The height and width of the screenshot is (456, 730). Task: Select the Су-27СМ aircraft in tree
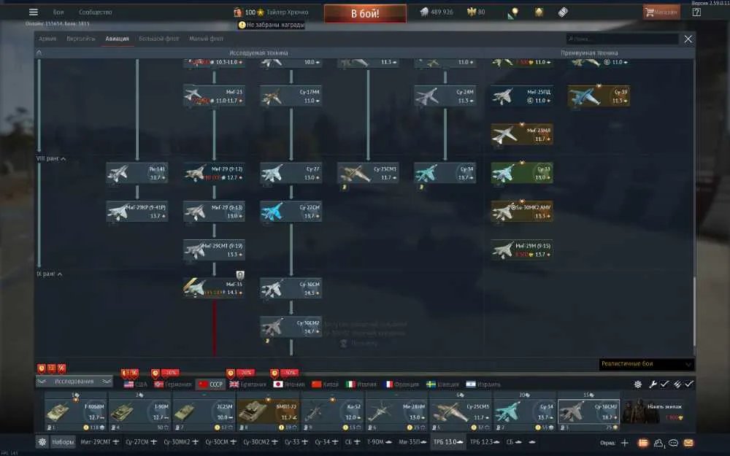pos(291,212)
